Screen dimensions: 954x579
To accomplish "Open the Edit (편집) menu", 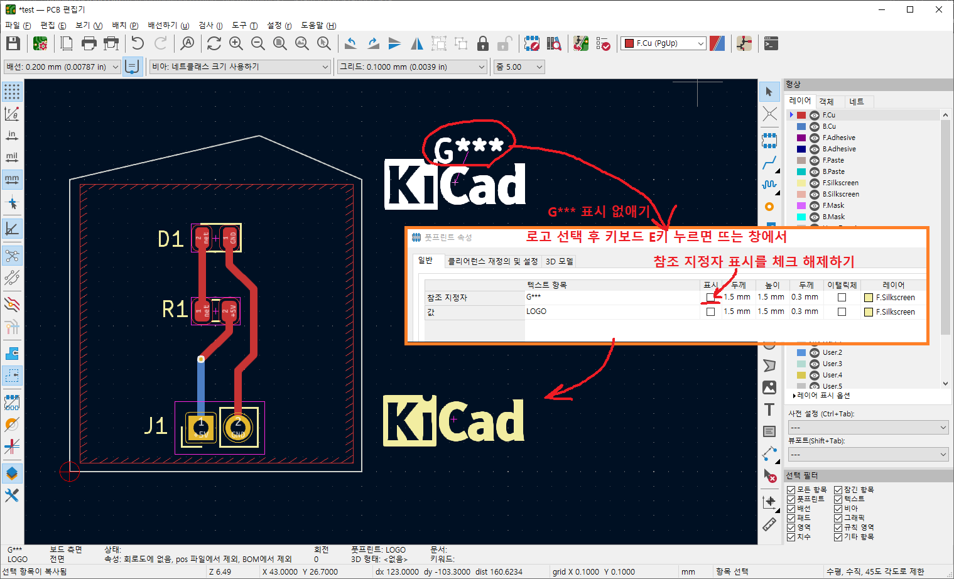I will pyautogui.click(x=53, y=25).
